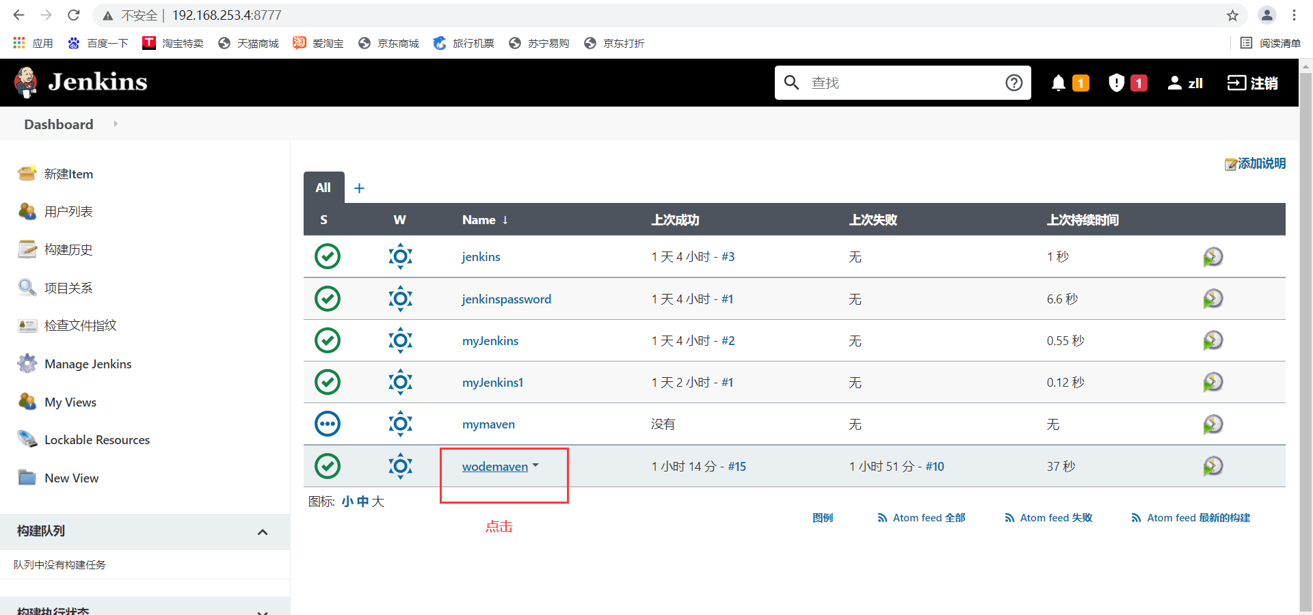Viewport: 1313px width, 615px height.
Task: Open zll user profile link
Action: 1186,83
